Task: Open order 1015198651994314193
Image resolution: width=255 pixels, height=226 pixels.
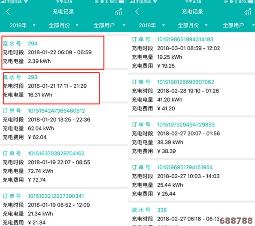Action: [x=185, y=39]
